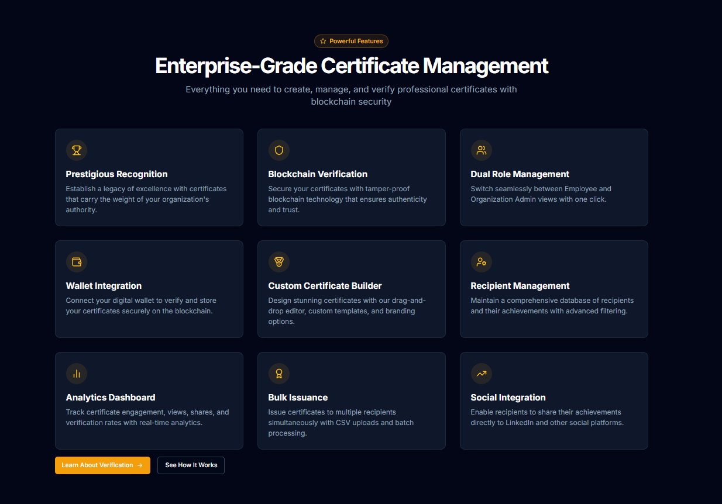Viewport: 722px width, 504px height.
Task: Click the star icon in Powerful Features badge
Action: [323, 41]
